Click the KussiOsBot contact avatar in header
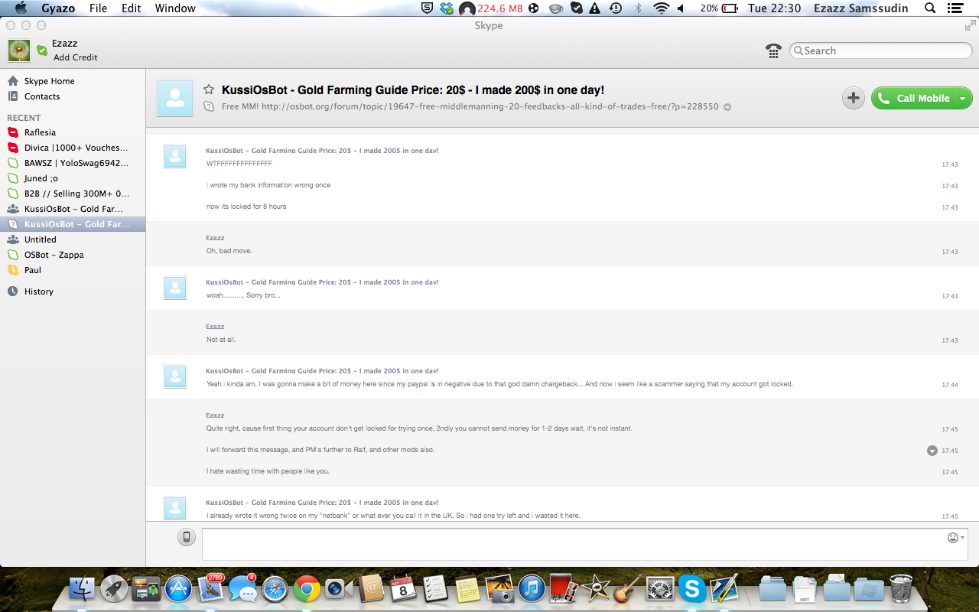979x612 pixels. click(x=175, y=98)
